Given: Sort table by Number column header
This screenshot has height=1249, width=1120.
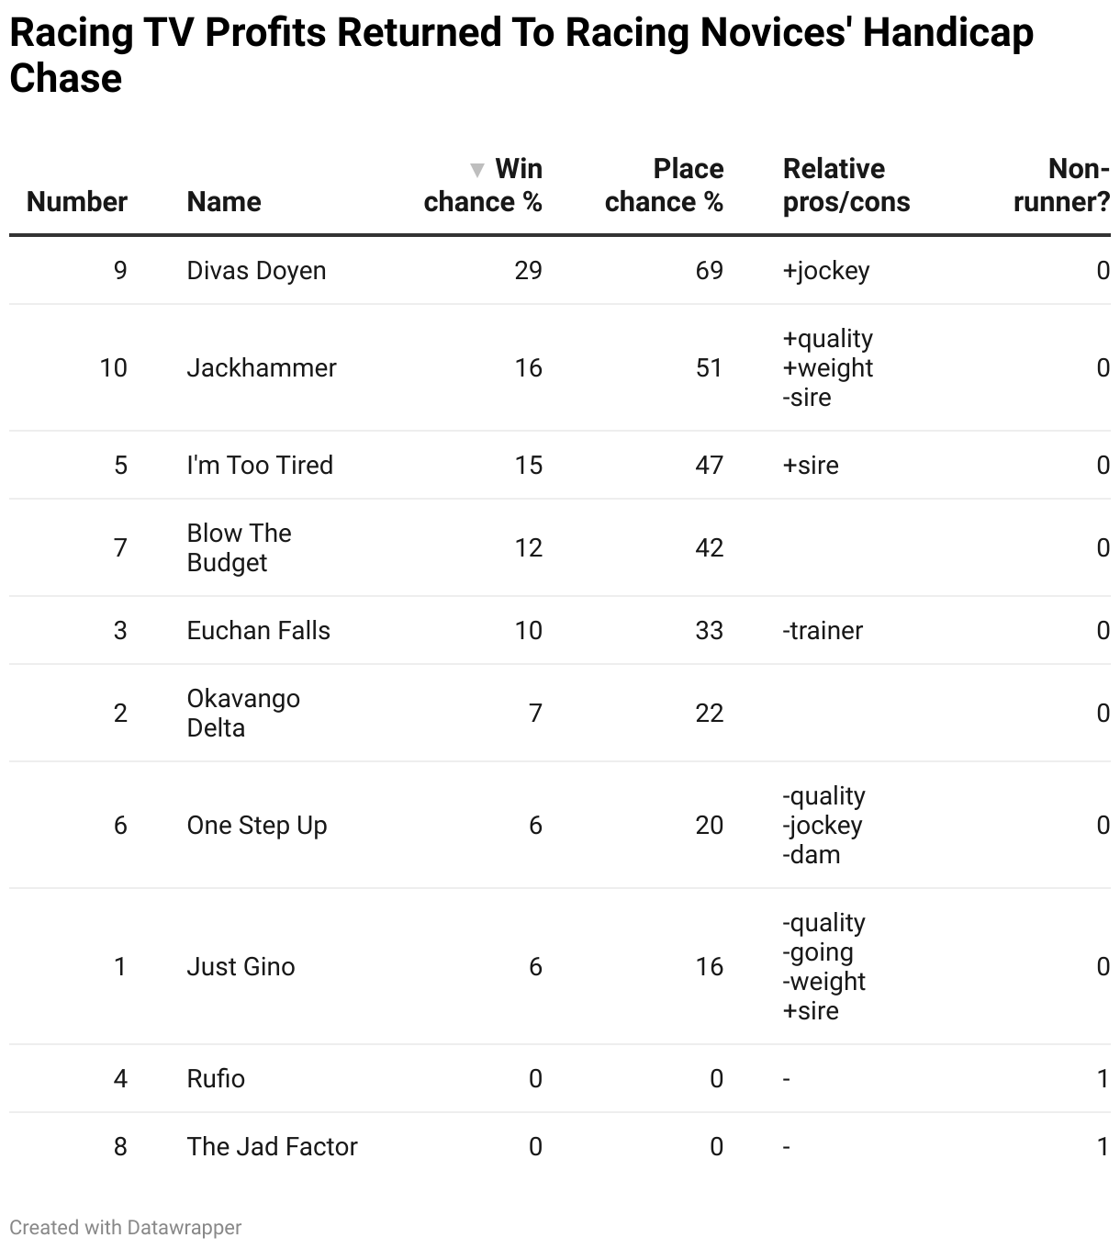Looking at the screenshot, I should 77,202.
